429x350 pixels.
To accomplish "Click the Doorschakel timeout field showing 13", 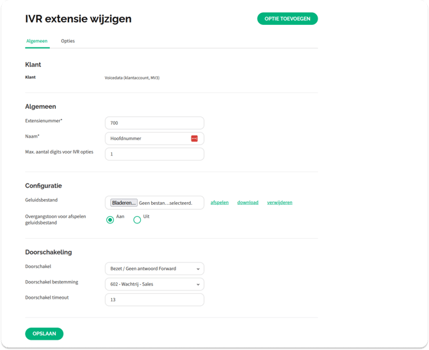I will pos(154,299).
